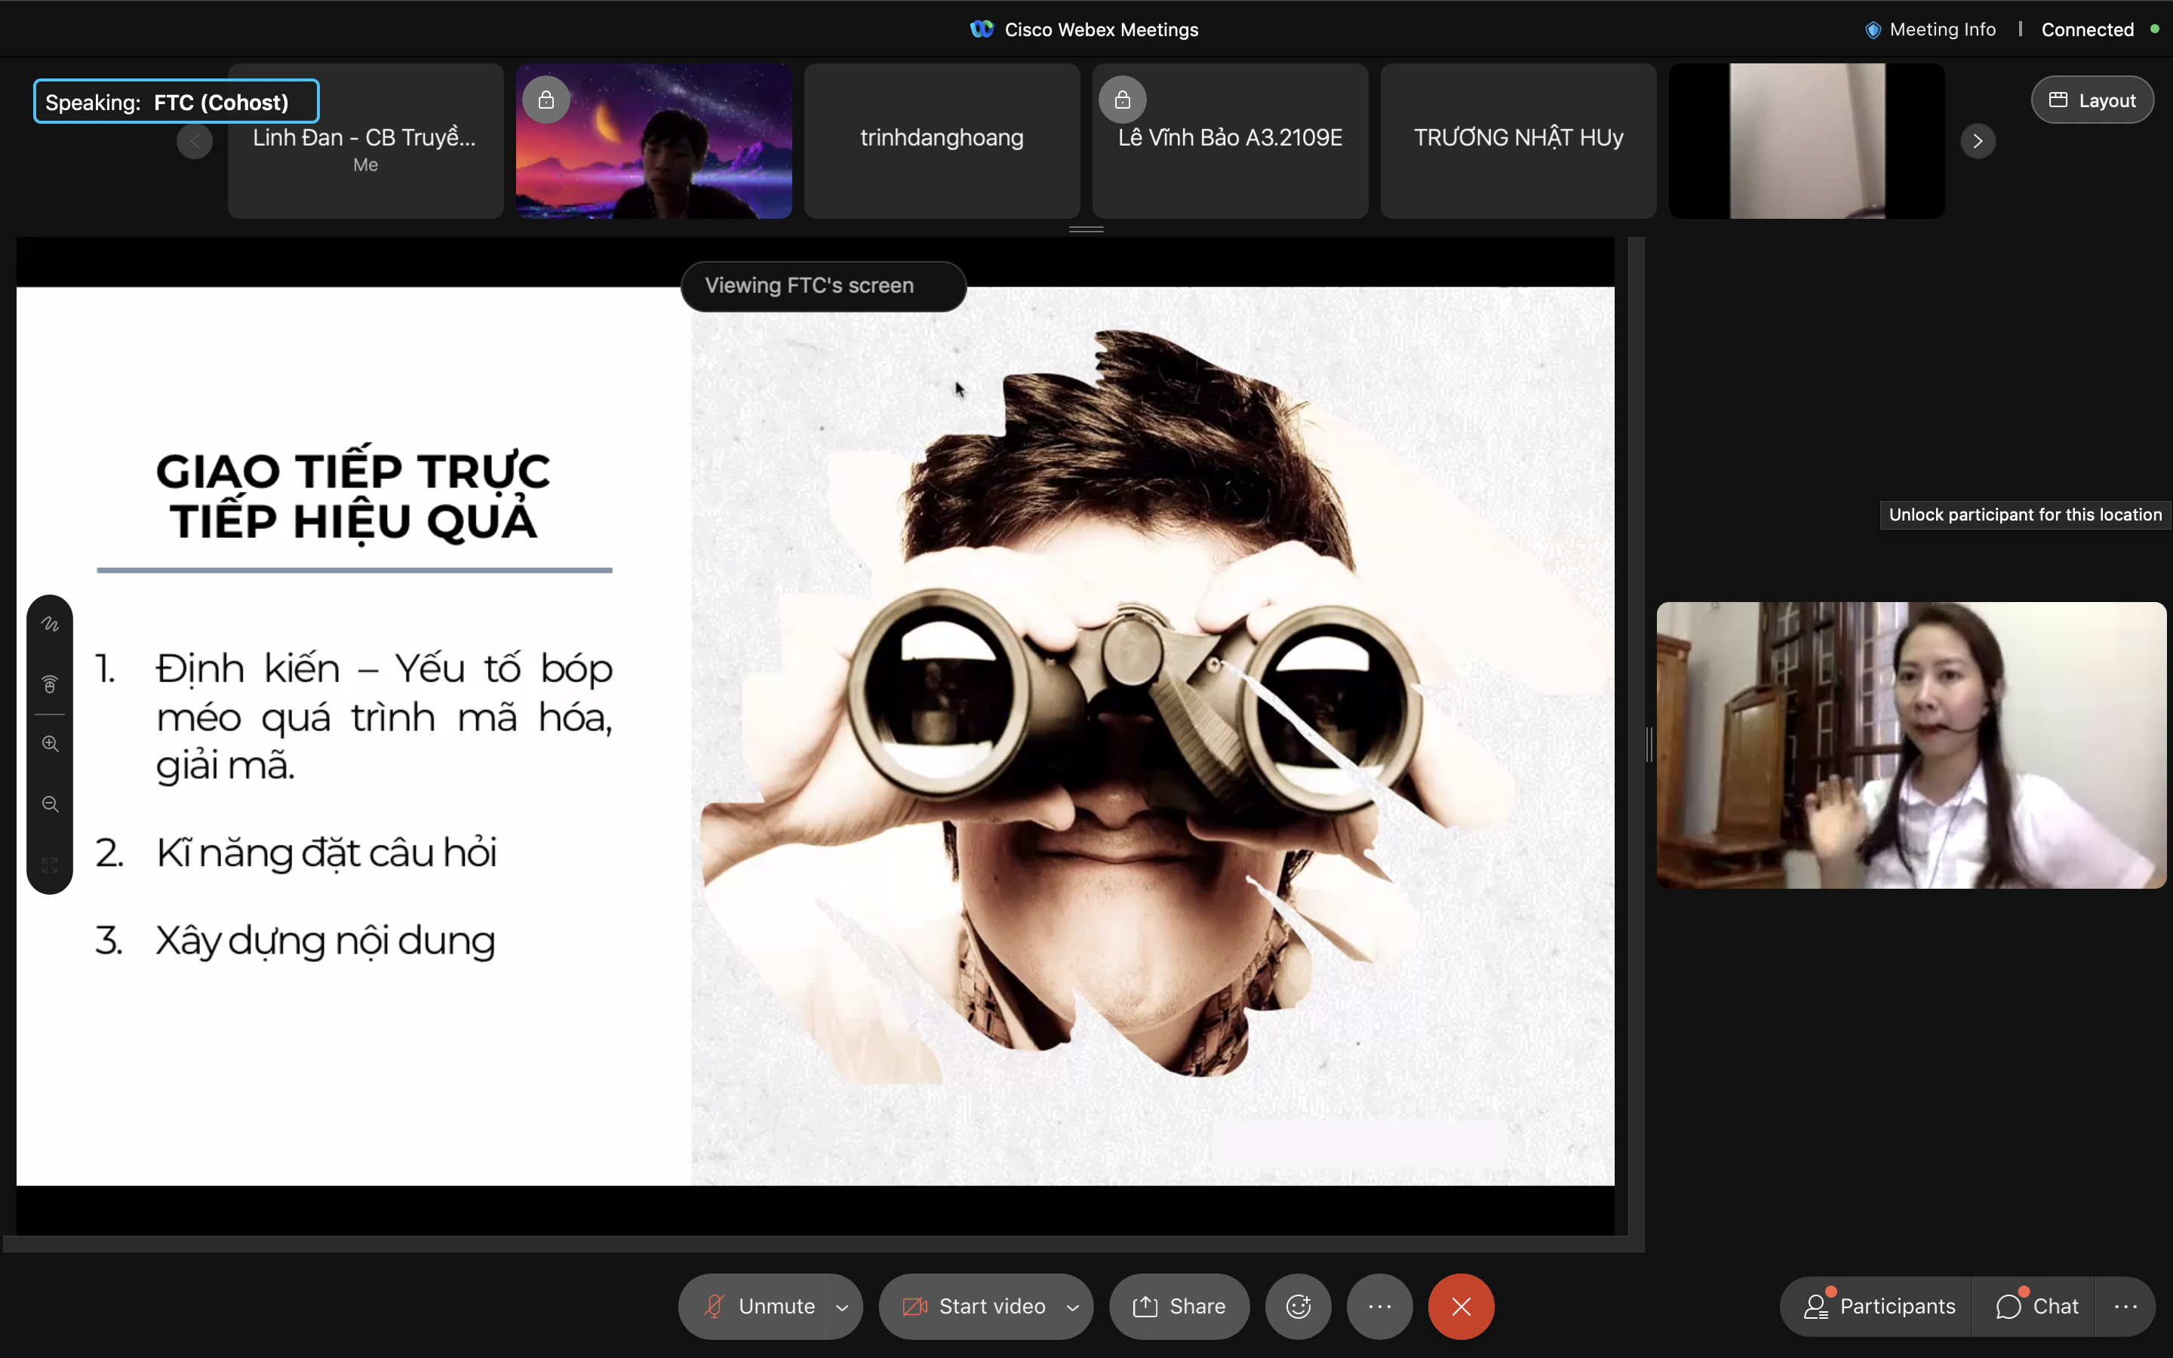Show previous participants with left arrow
Viewport: 2173px width, 1358px height.
pos(194,141)
